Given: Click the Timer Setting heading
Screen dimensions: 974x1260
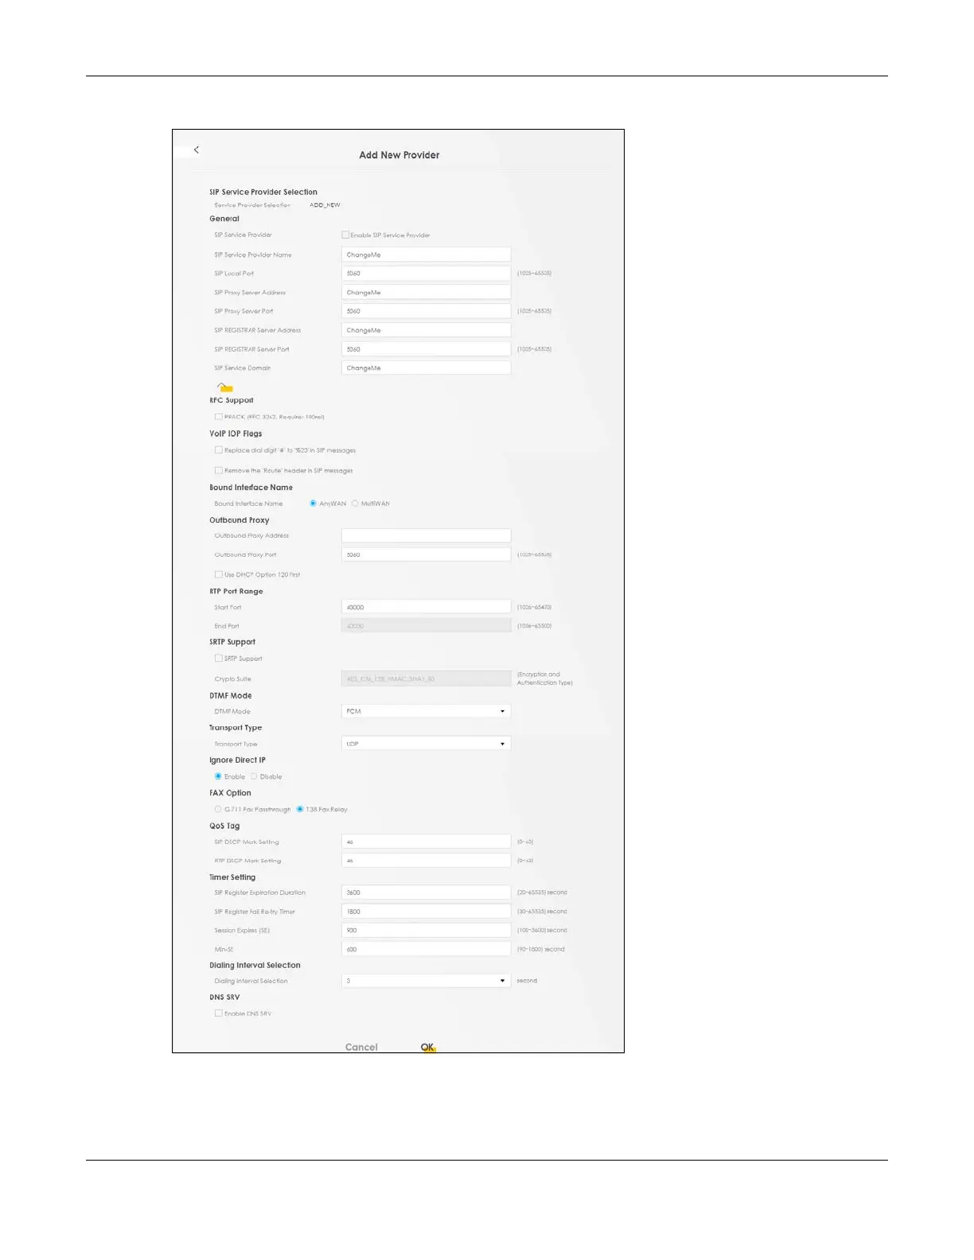Looking at the screenshot, I should tap(232, 877).
